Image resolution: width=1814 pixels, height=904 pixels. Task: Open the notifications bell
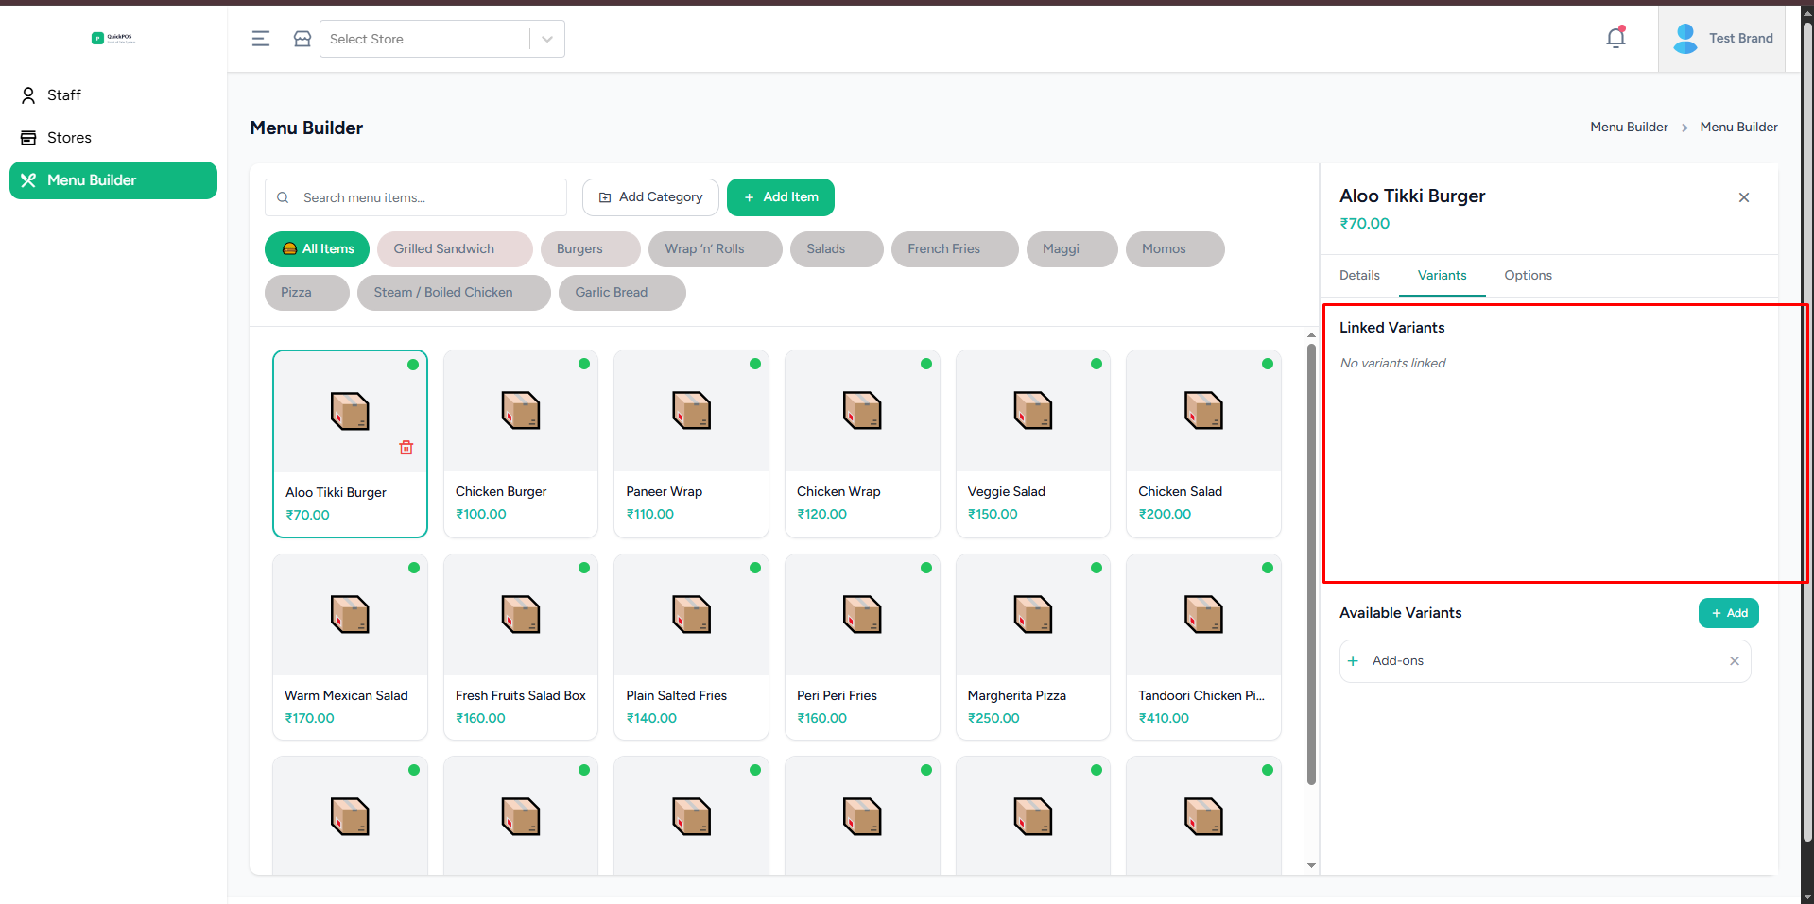pos(1615,38)
